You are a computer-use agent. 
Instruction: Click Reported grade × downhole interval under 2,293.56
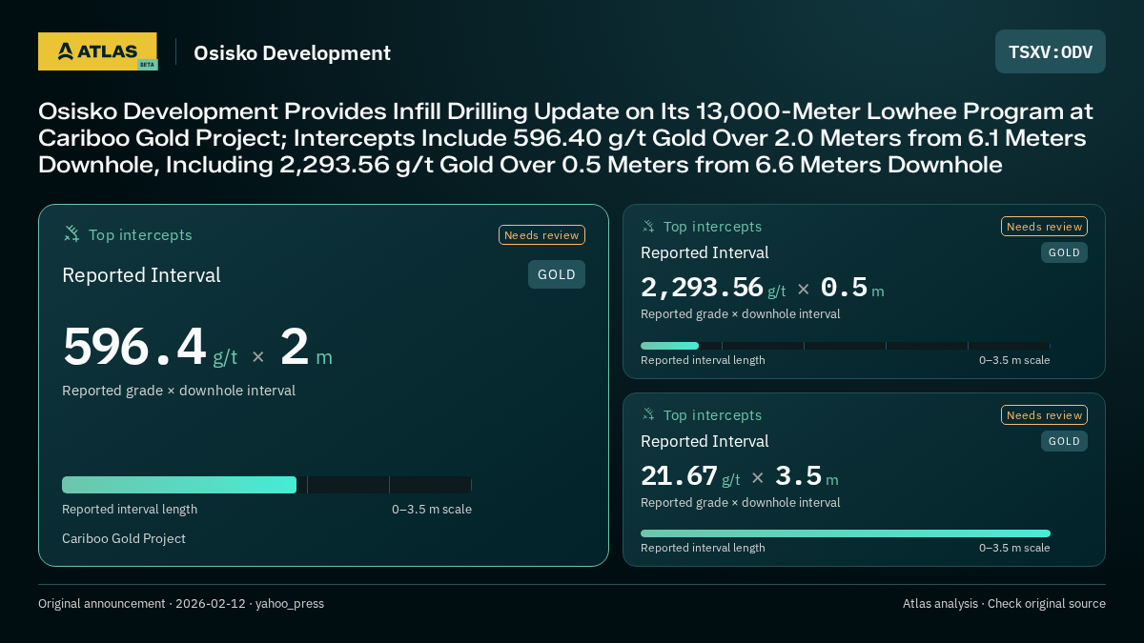741,313
